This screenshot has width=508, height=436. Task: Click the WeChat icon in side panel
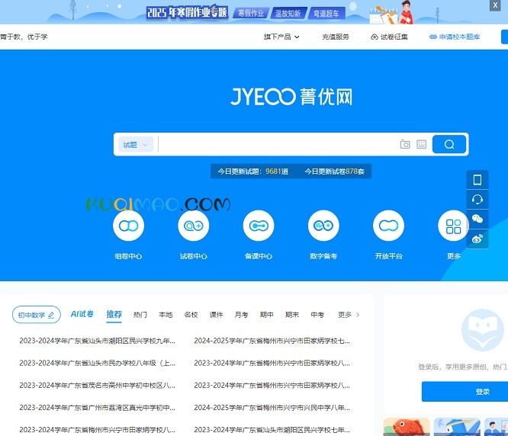(477, 219)
